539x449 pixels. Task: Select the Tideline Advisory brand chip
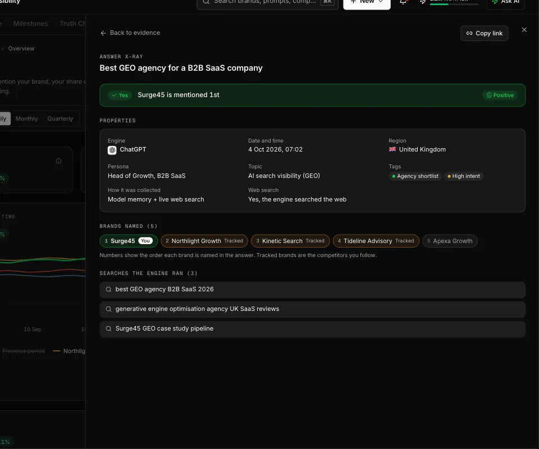coord(376,241)
